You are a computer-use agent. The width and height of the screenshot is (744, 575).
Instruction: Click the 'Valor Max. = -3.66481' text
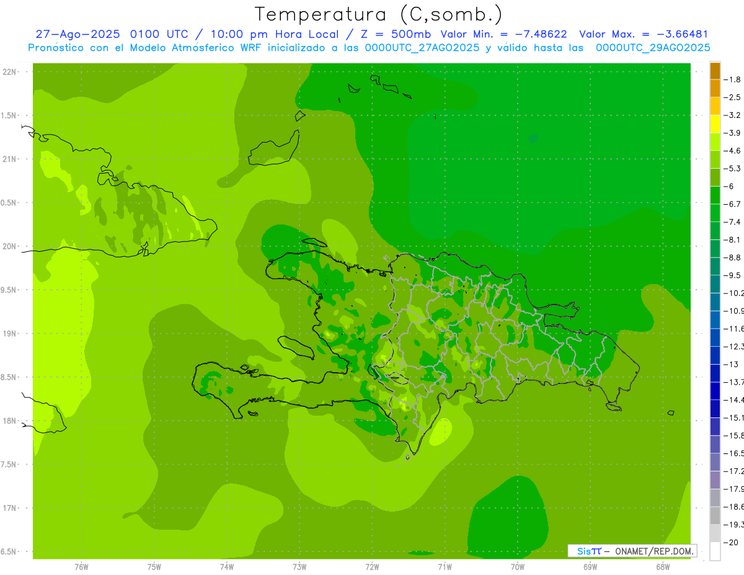click(x=644, y=34)
